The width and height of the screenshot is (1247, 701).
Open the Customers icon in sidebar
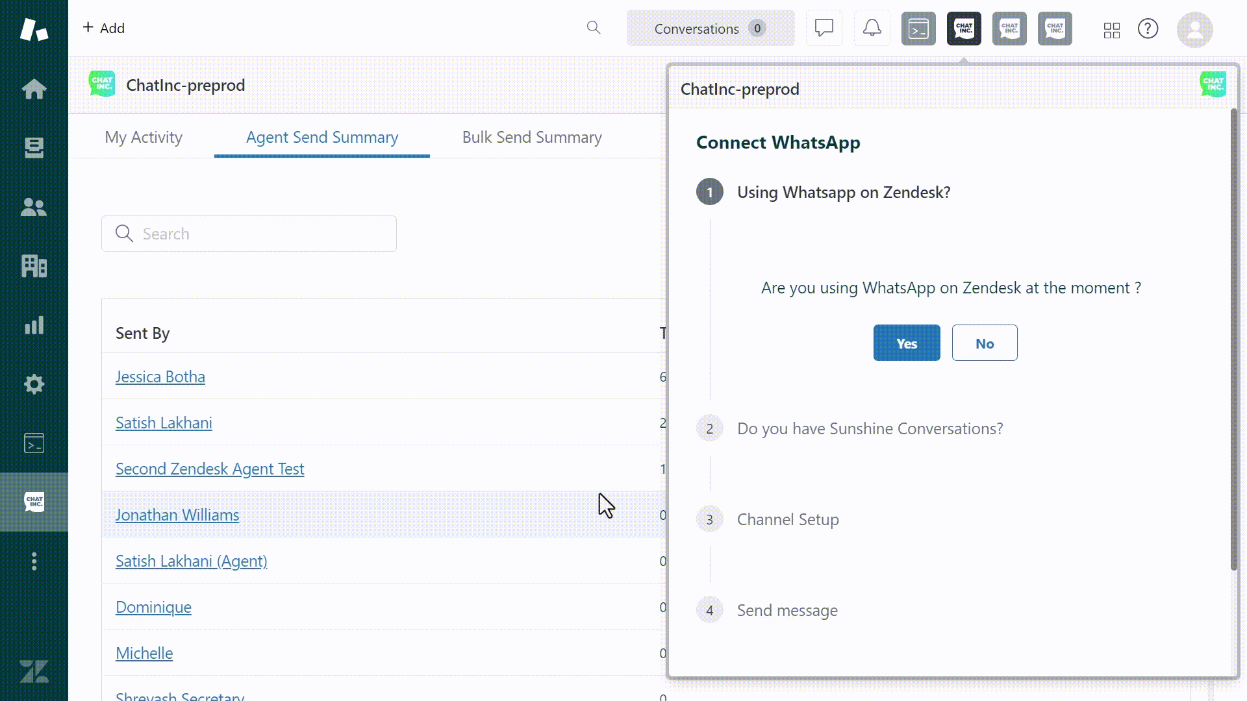coord(34,207)
